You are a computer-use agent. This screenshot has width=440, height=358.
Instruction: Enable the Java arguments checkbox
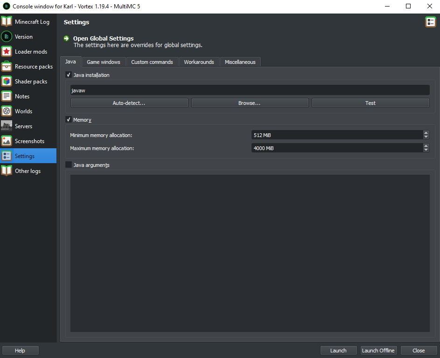[x=69, y=165]
